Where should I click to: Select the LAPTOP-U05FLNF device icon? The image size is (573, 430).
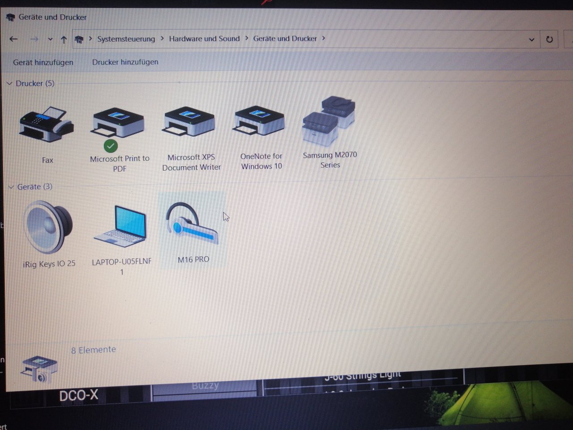[x=120, y=226]
